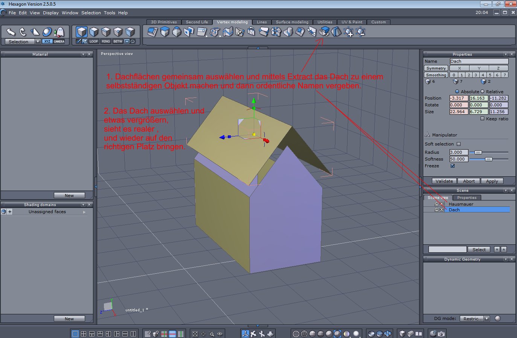Click the Abort button
Image resolution: width=517 pixels, height=338 pixels.
tap(469, 181)
